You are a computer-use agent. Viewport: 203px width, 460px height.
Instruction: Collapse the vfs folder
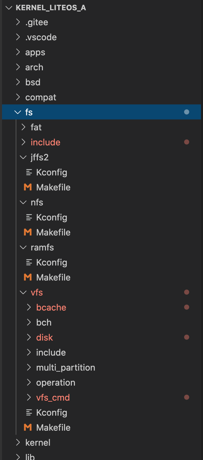click(x=23, y=292)
